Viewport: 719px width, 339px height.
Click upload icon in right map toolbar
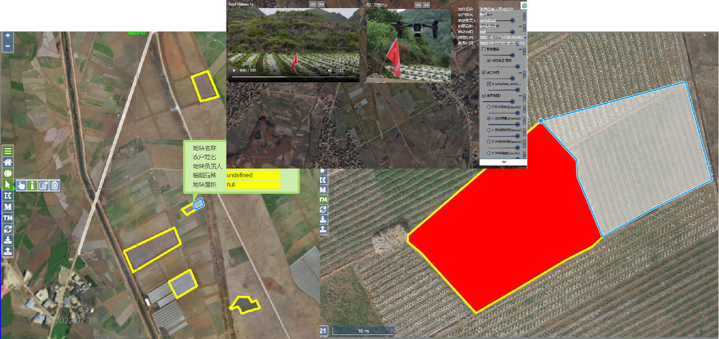pyautogui.click(x=323, y=229)
